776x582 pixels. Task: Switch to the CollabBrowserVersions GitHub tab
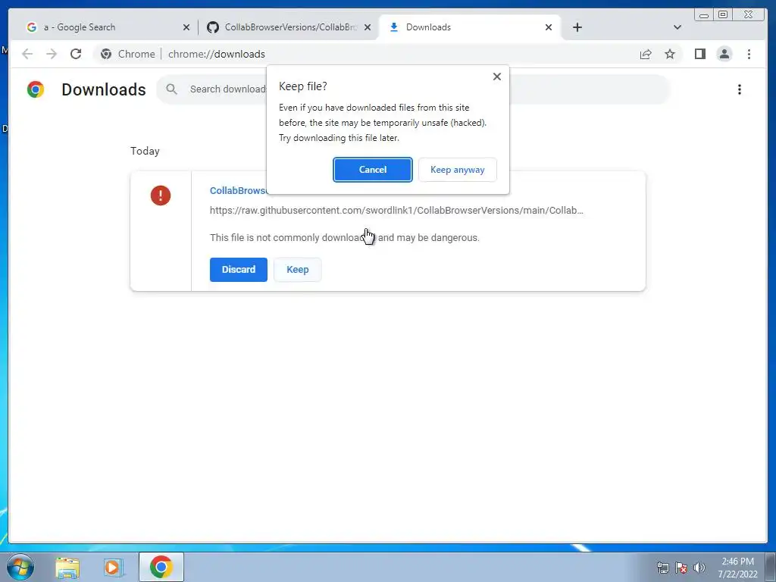289,27
